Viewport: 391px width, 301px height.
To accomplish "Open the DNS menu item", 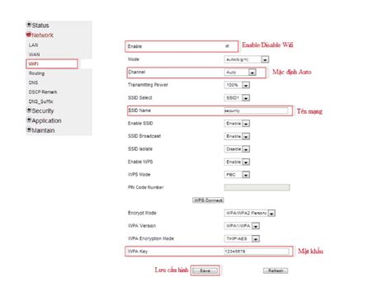I will pyautogui.click(x=33, y=82).
